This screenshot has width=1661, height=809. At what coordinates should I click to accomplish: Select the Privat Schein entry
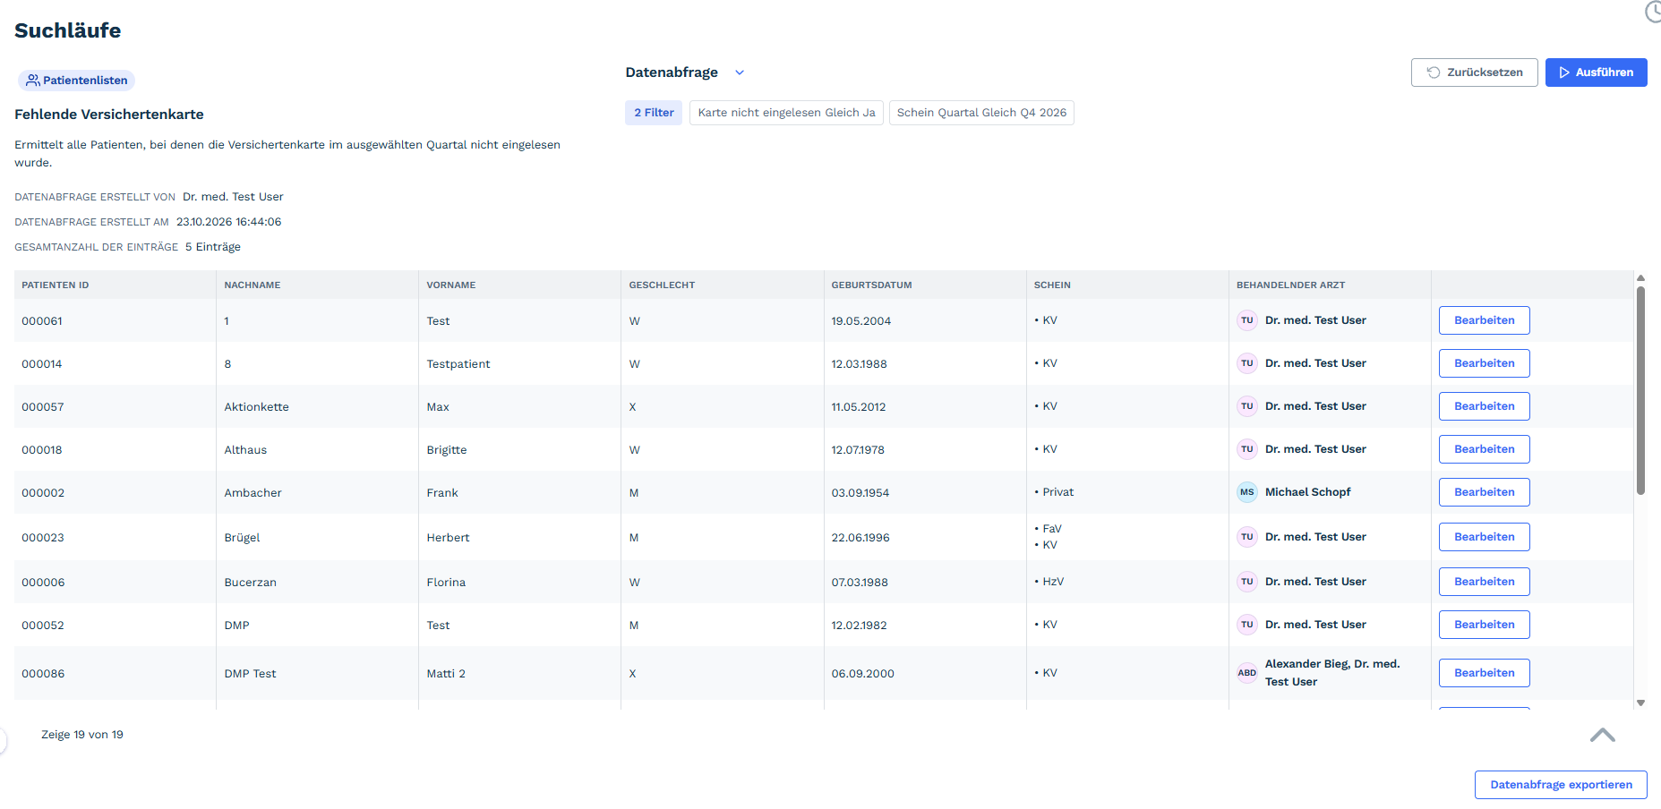point(1057,492)
